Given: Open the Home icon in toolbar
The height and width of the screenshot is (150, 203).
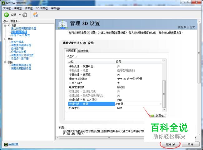Looking at the screenshot, I should [x=35, y=15].
